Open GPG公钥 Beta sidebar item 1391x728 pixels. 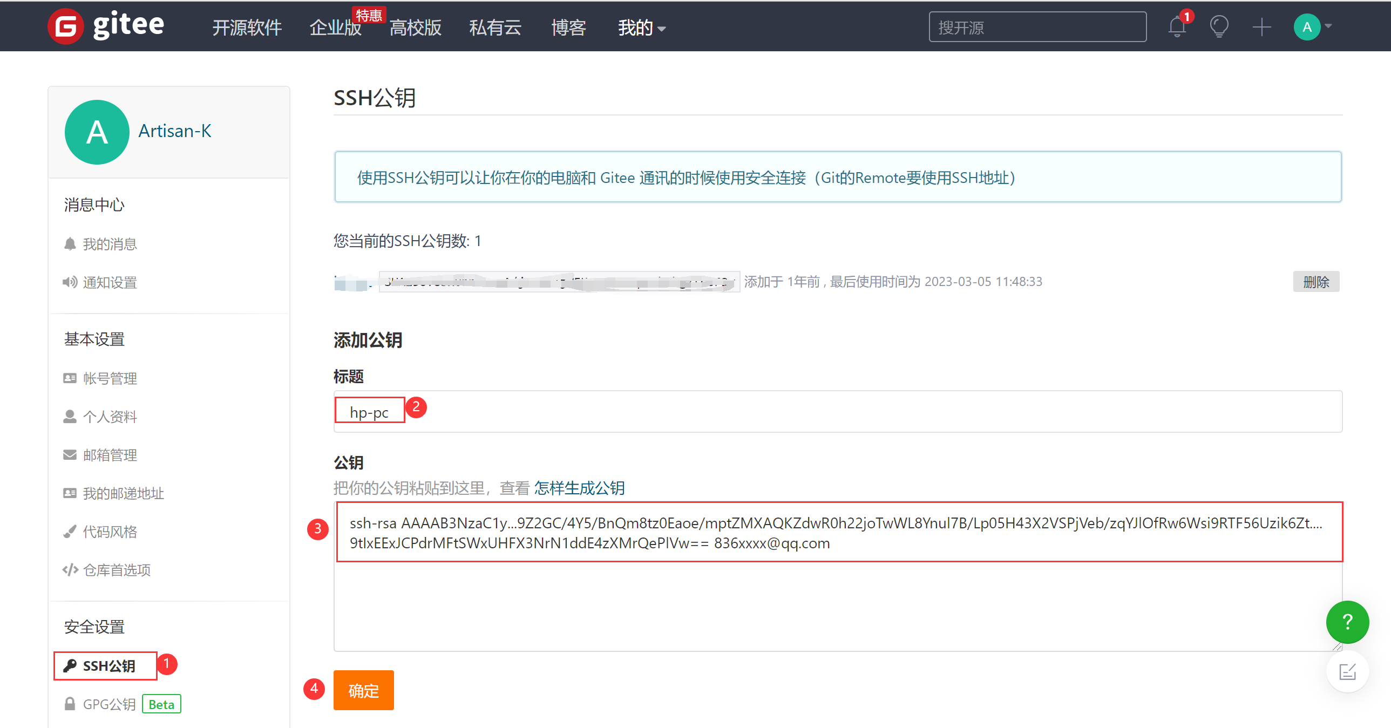click(110, 704)
